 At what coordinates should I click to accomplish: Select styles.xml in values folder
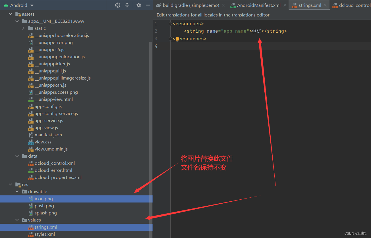click(x=45, y=234)
